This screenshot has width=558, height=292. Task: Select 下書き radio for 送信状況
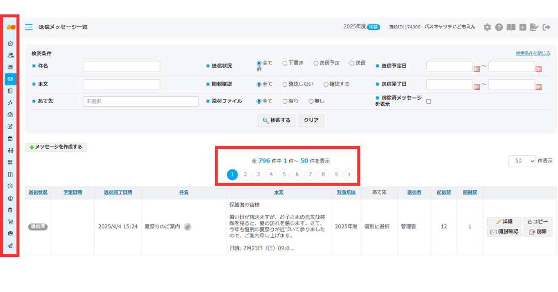pos(285,63)
